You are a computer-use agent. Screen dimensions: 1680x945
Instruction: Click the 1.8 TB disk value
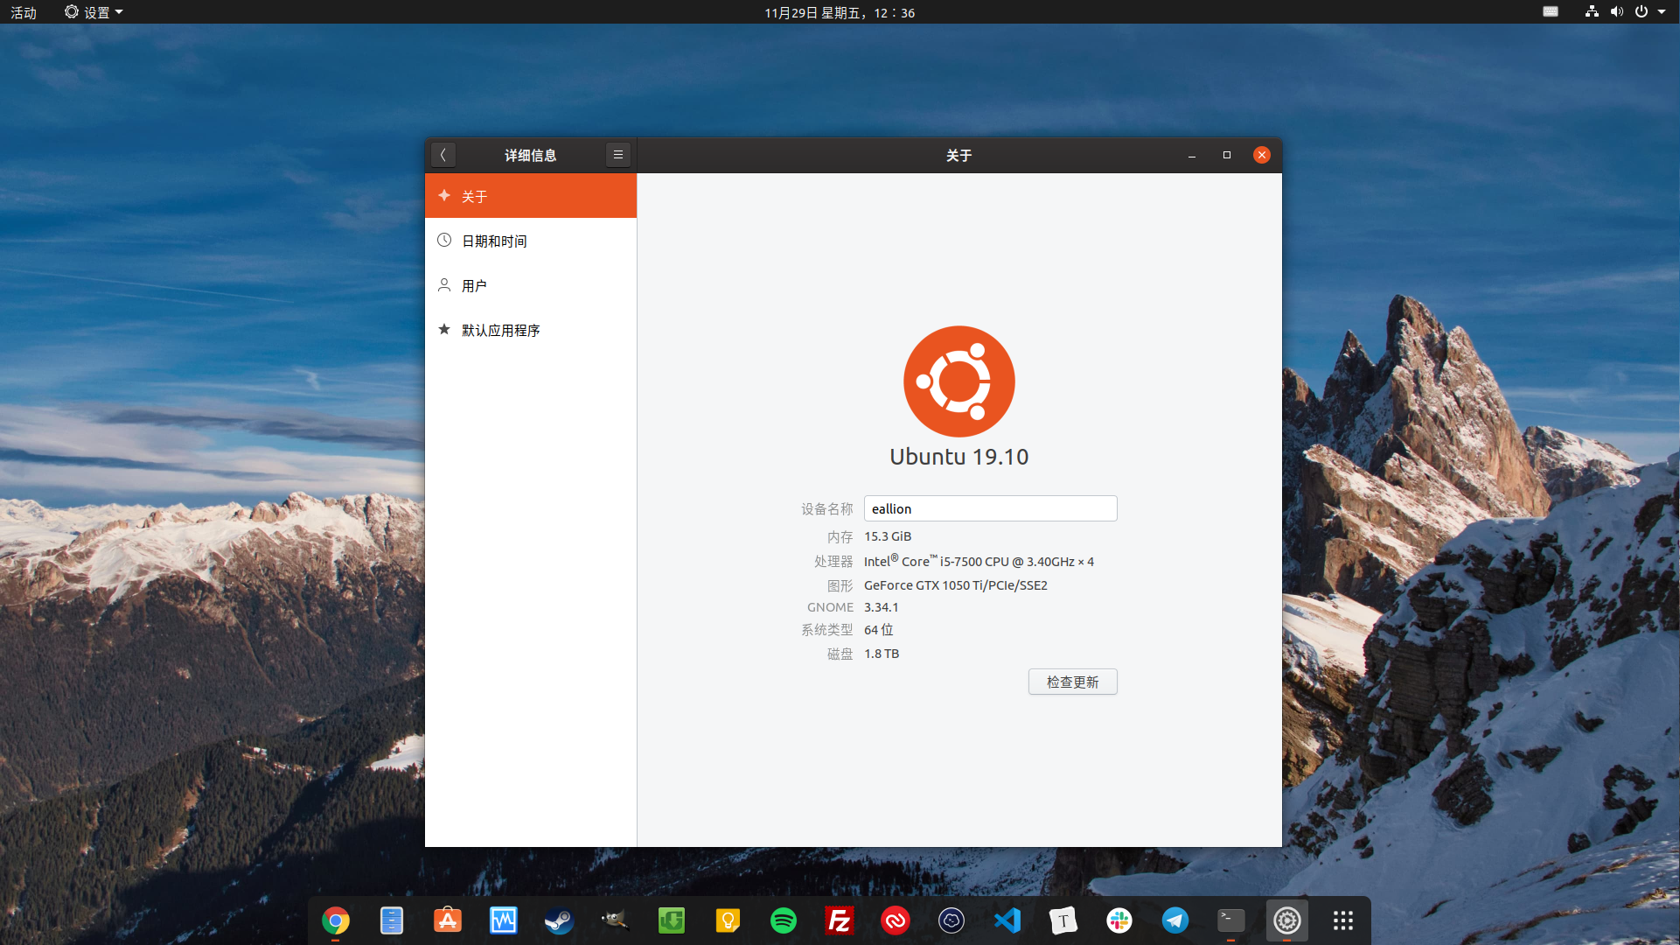[882, 654]
